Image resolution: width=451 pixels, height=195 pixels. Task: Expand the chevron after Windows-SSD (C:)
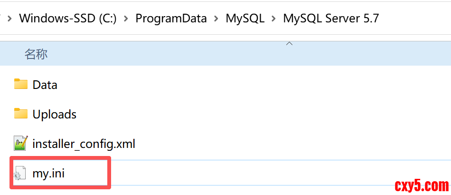point(126,19)
